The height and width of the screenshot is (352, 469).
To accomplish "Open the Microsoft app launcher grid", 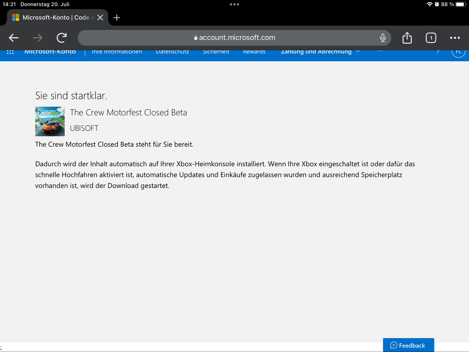I will pyautogui.click(x=10, y=52).
